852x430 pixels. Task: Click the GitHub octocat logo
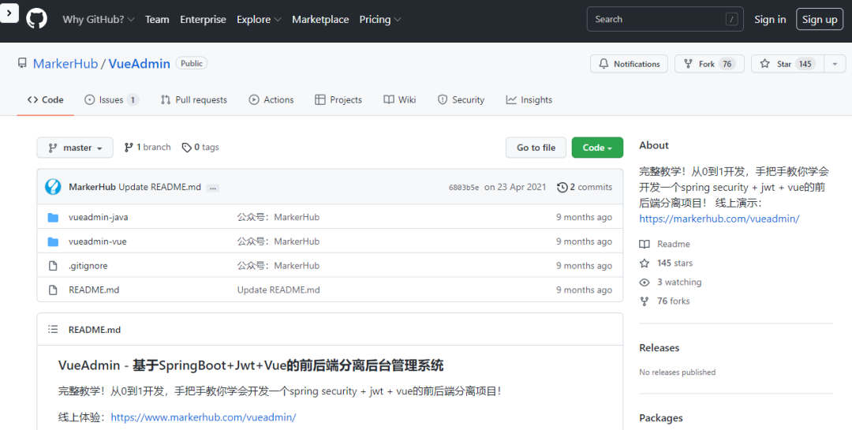37,19
